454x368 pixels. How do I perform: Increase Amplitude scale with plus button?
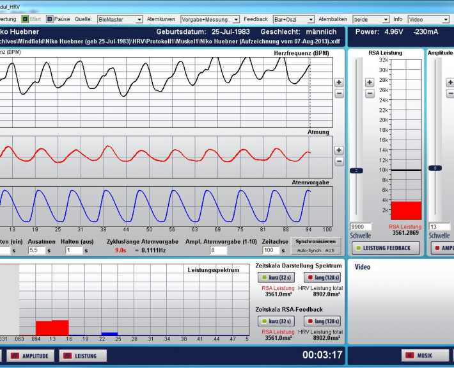(x=450, y=83)
